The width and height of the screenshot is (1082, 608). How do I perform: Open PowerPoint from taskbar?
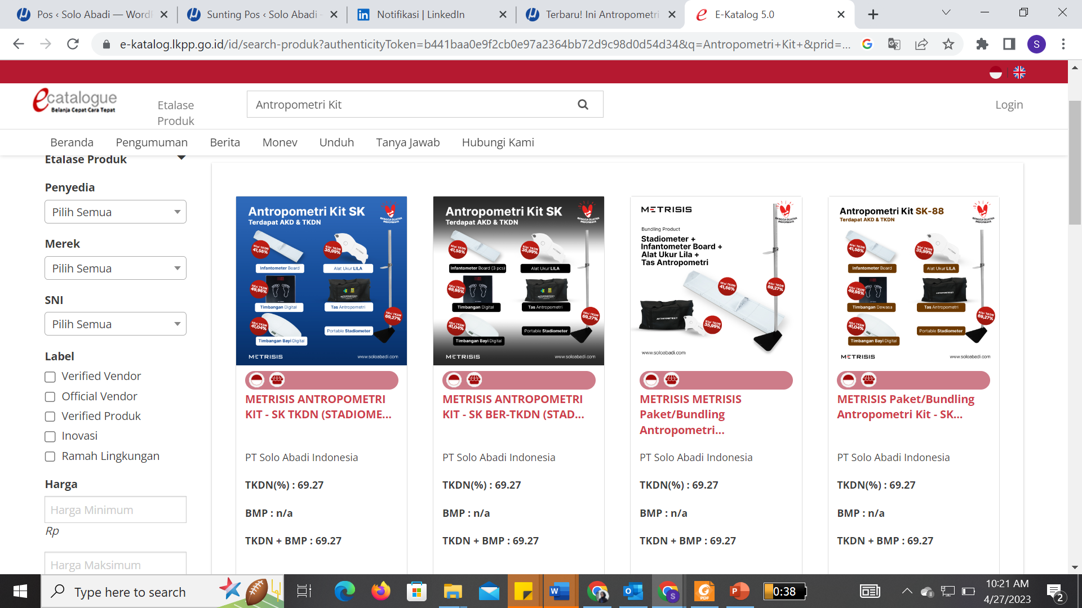(739, 591)
